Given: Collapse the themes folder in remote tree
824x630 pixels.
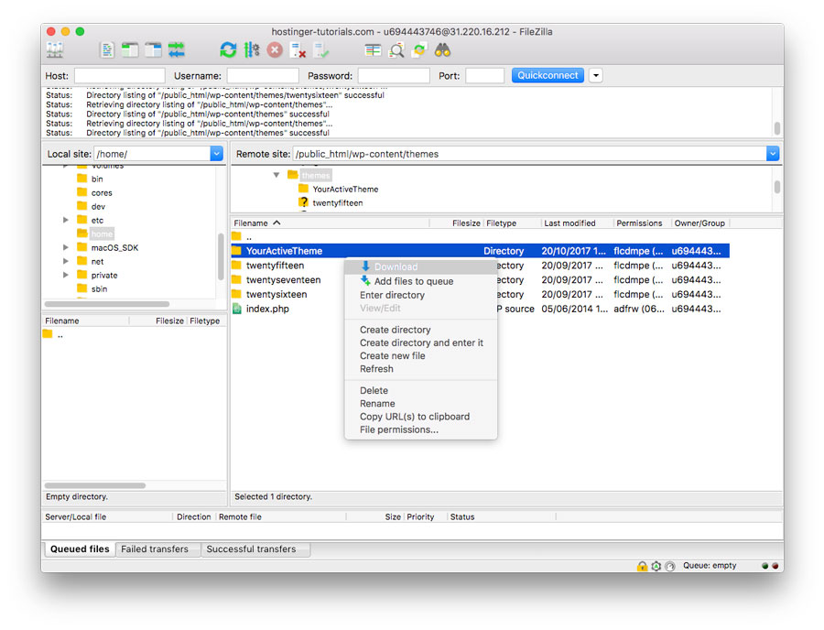Looking at the screenshot, I should click(276, 175).
